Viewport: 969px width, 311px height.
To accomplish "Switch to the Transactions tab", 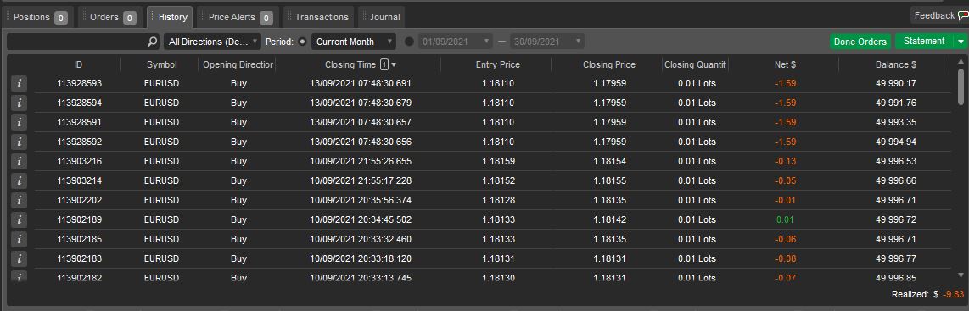I will [x=320, y=17].
